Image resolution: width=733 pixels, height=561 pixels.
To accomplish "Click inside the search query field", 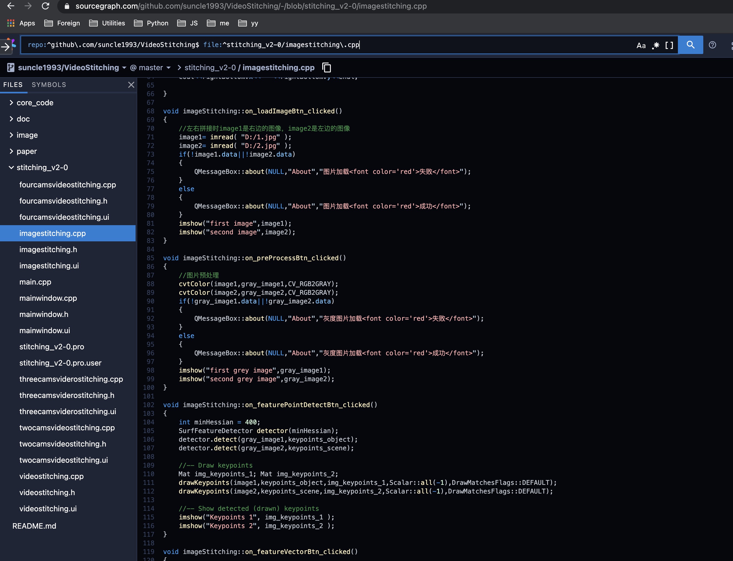I will point(468,45).
